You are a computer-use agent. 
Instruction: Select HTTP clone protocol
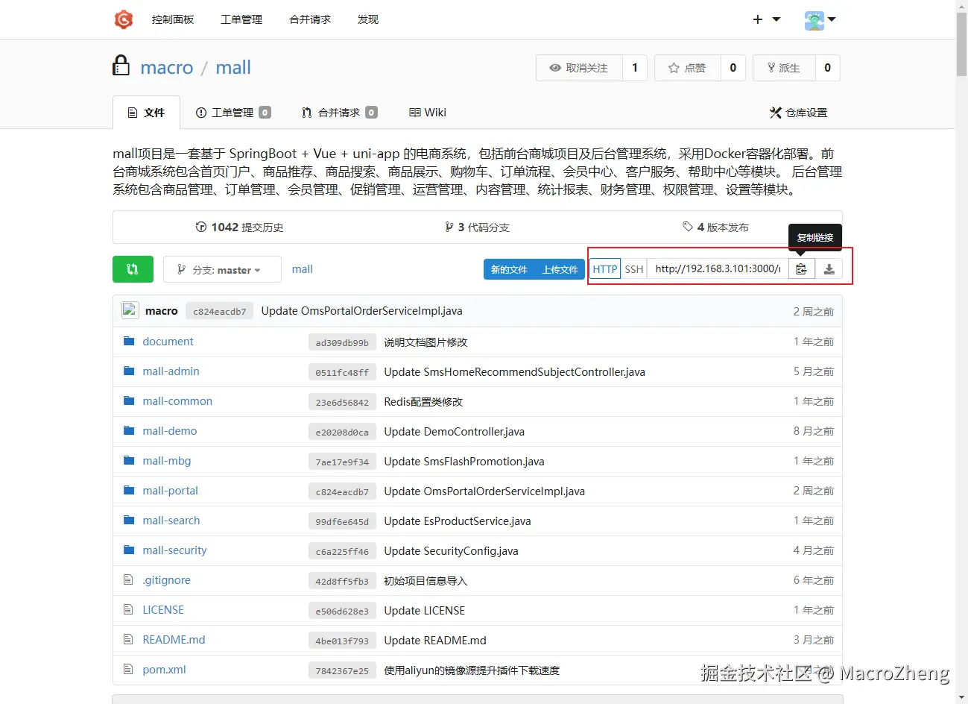pyautogui.click(x=605, y=269)
